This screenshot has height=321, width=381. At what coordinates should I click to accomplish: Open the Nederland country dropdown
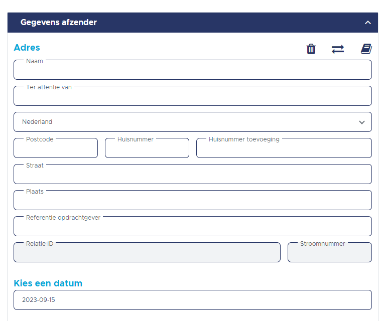click(x=193, y=122)
